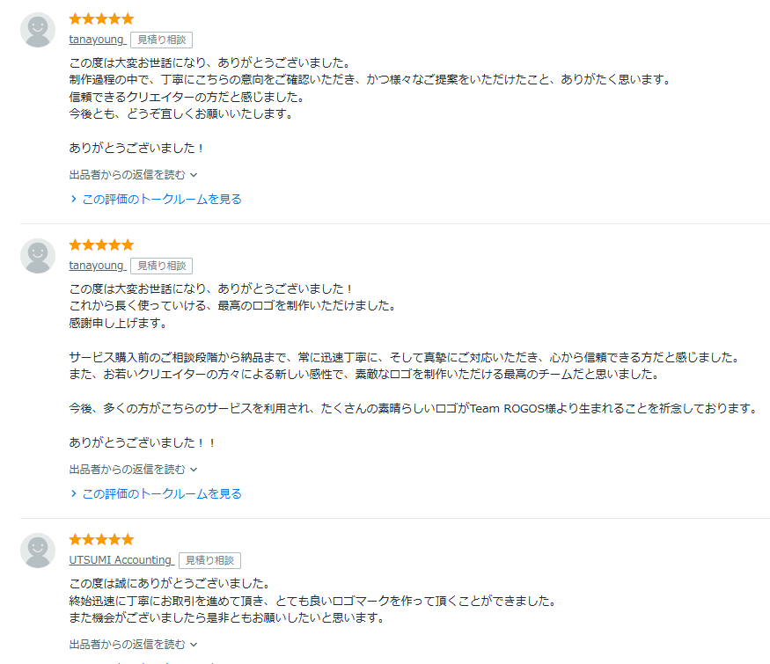This screenshot has width=770, height=664.
Task: Click the 見積り相談 badge next to tanayoung's top review
Action: [161, 40]
